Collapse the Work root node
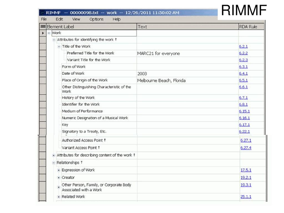Screen dimensions: 284x213 click(49, 33)
